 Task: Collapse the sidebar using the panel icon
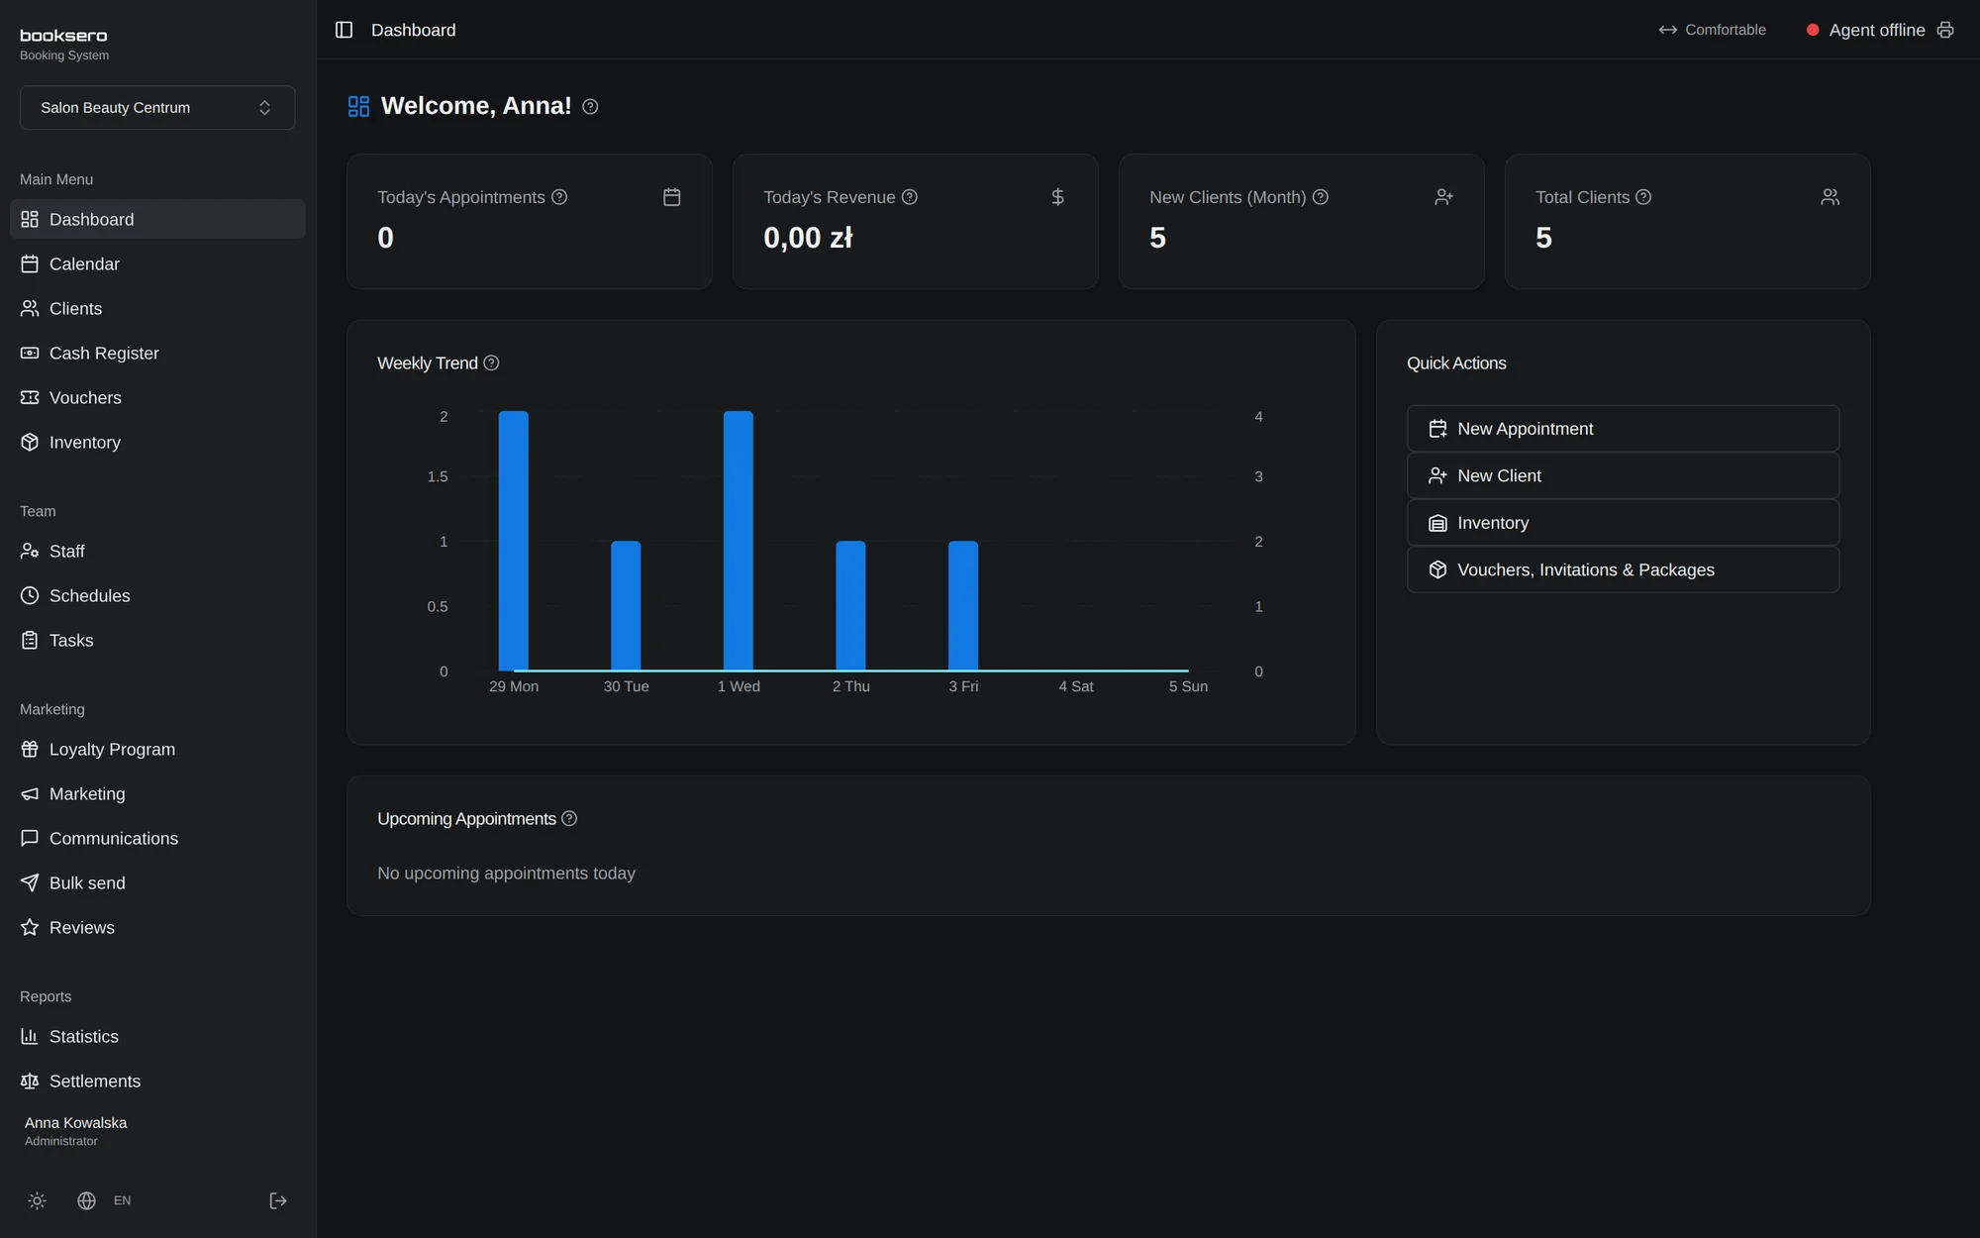(344, 30)
